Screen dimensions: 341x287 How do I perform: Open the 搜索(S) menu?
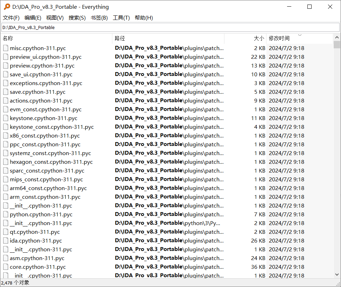pyautogui.click(x=77, y=18)
